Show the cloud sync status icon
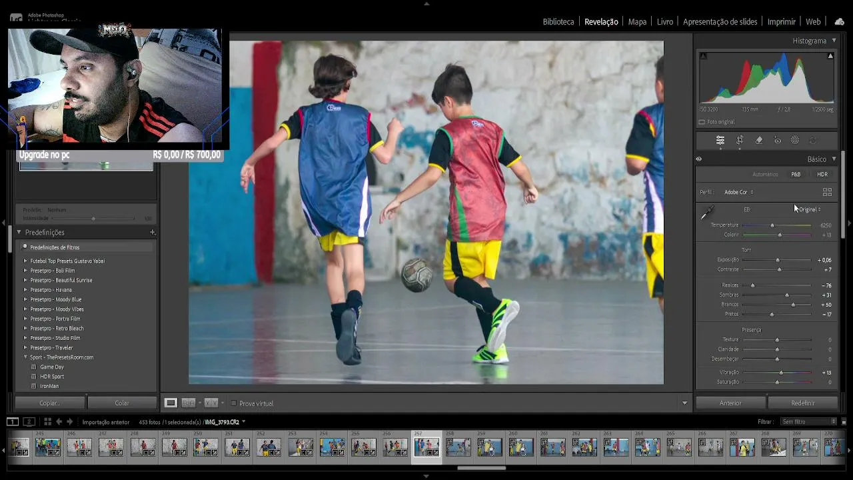 (839, 21)
